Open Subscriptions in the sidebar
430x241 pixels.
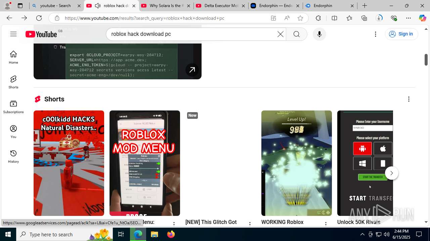click(13, 107)
